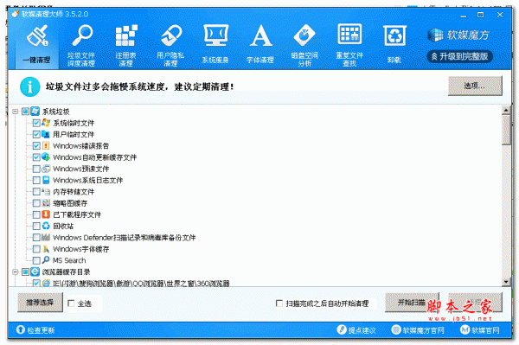
Task: Click the 已下载程序文件 orange icon
Action: click(46, 214)
